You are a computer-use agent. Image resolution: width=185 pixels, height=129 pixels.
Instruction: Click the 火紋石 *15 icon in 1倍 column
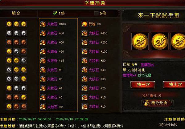pyautogui.click(x=43, y=61)
